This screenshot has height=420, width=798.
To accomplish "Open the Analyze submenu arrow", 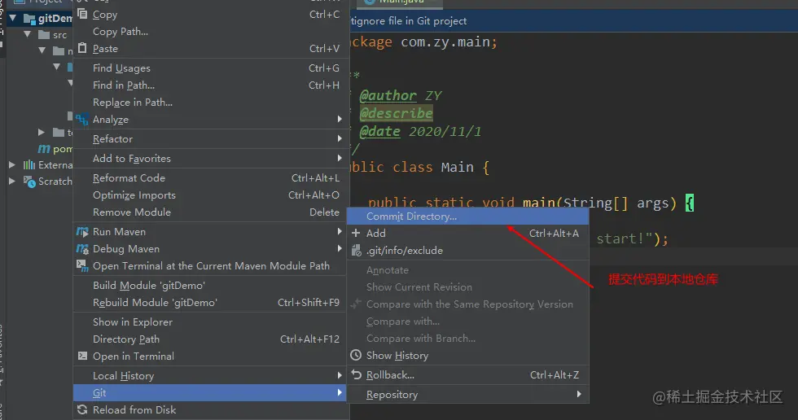I will tap(340, 119).
